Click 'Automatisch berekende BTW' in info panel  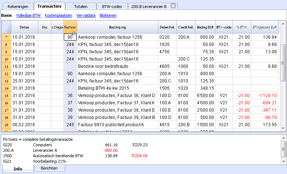coord(58,156)
